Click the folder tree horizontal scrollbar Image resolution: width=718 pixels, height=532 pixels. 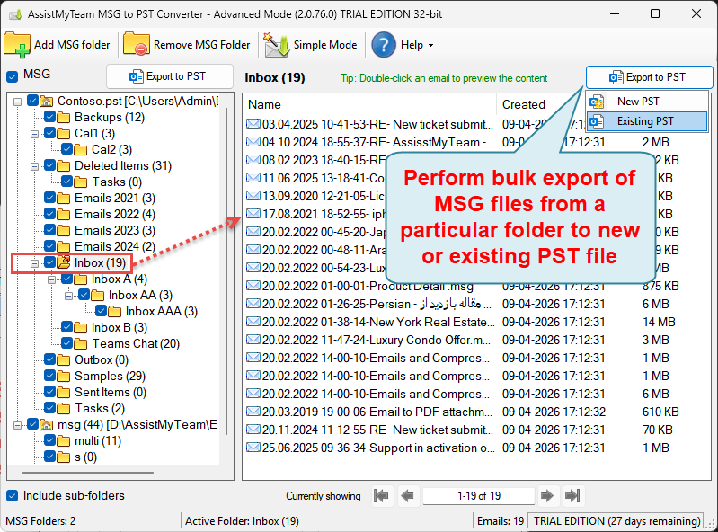(88, 472)
